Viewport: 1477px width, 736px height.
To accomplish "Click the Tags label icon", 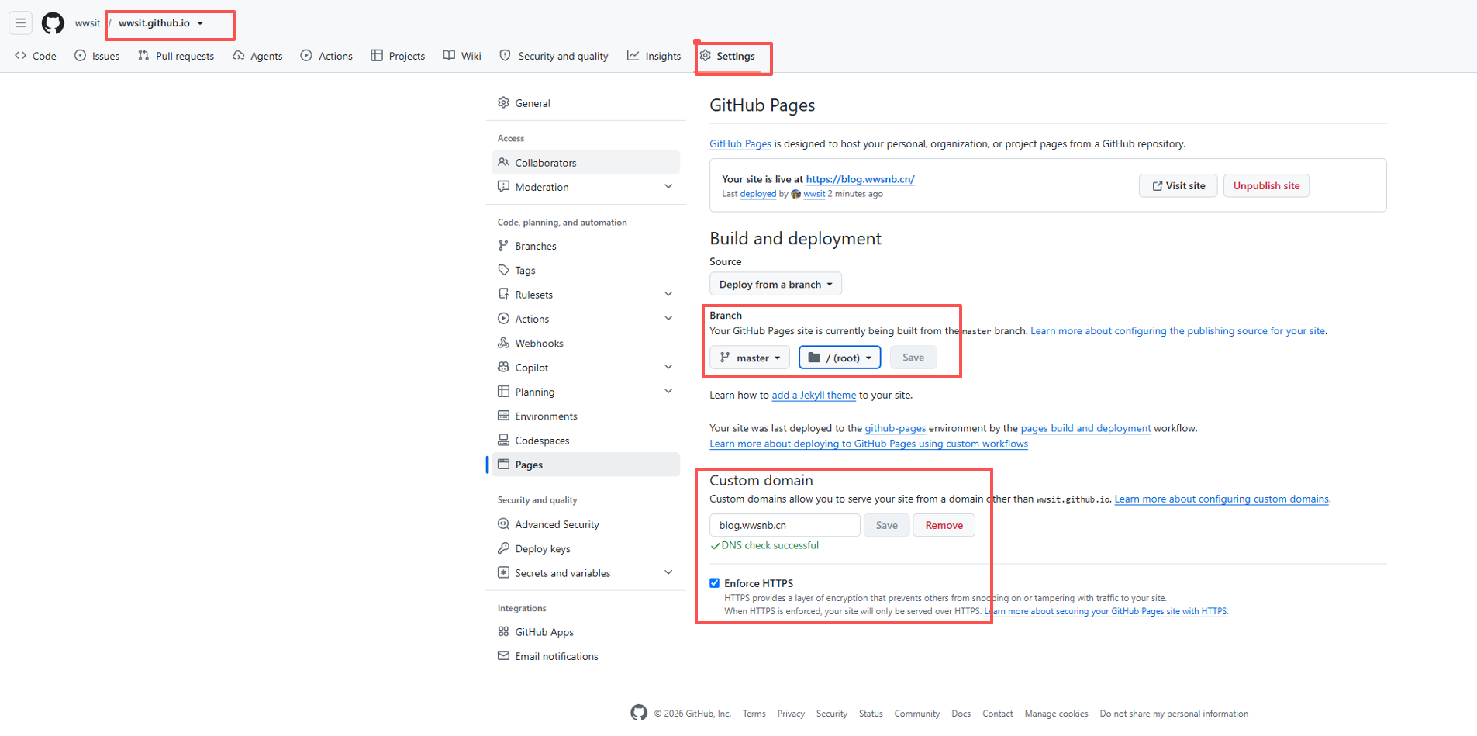I will pyautogui.click(x=504, y=270).
